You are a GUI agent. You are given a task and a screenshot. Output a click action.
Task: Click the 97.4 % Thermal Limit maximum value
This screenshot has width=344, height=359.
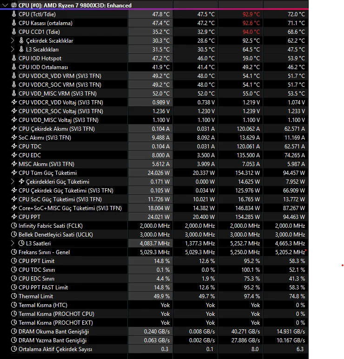coord(252,296)
